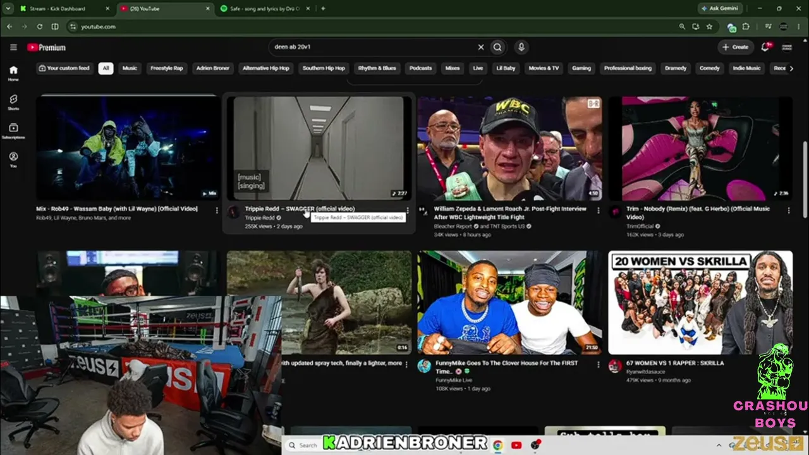Open the YouTube guide hamburger menu
809x455 pixels.
13,47
